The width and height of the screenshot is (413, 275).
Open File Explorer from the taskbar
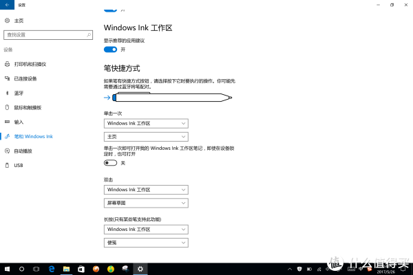tap(66, 269)
